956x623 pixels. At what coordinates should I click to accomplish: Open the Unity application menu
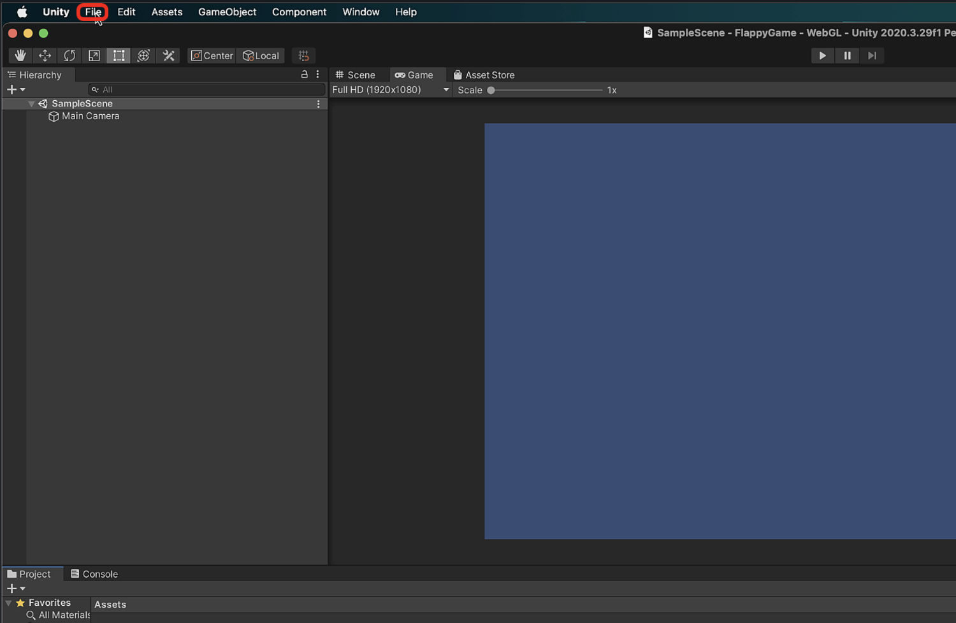(56, 12)
